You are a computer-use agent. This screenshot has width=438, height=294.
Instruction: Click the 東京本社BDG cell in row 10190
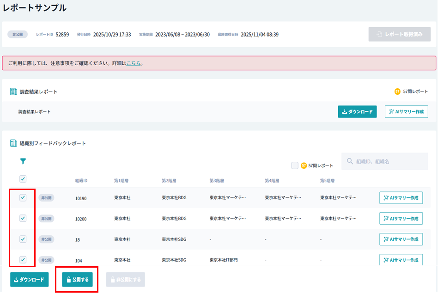[x=174, y=197]
